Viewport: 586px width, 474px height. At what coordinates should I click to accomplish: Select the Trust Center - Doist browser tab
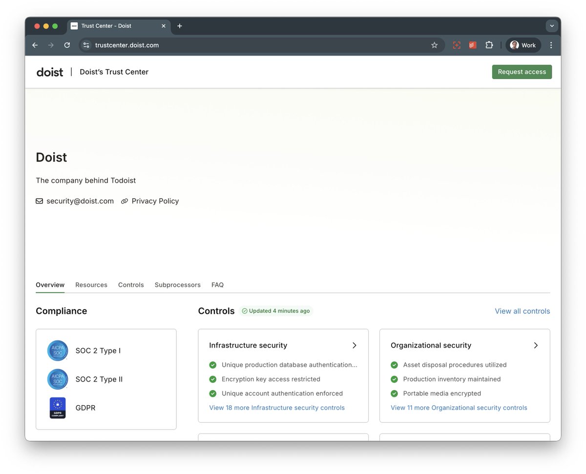click(119, 26)
